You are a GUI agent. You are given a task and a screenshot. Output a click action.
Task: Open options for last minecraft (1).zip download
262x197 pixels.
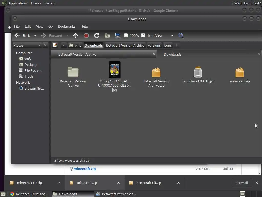tap(178, 183)
